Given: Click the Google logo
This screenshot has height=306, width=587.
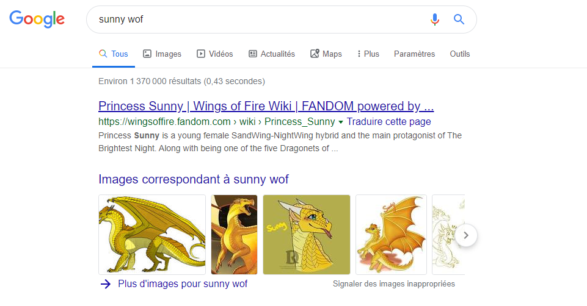Looking at the screenshot, I should tap(37, 19).
